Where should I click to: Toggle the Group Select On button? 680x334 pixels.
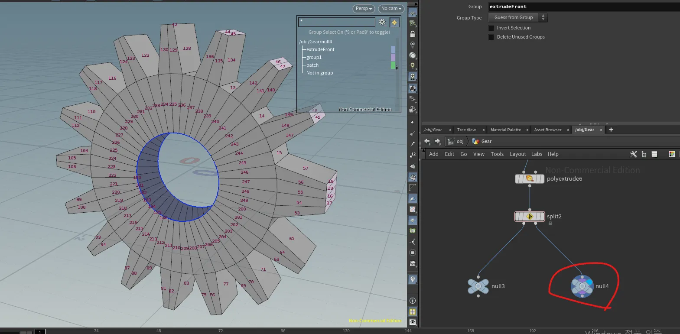(394, 22)
